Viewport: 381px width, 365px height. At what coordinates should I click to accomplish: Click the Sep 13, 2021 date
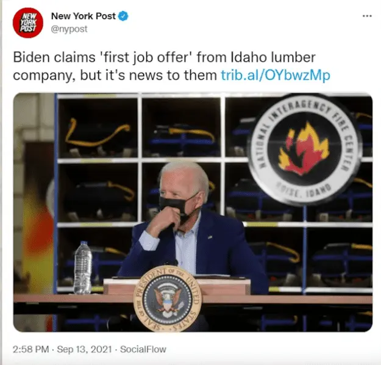click(84, 349)
